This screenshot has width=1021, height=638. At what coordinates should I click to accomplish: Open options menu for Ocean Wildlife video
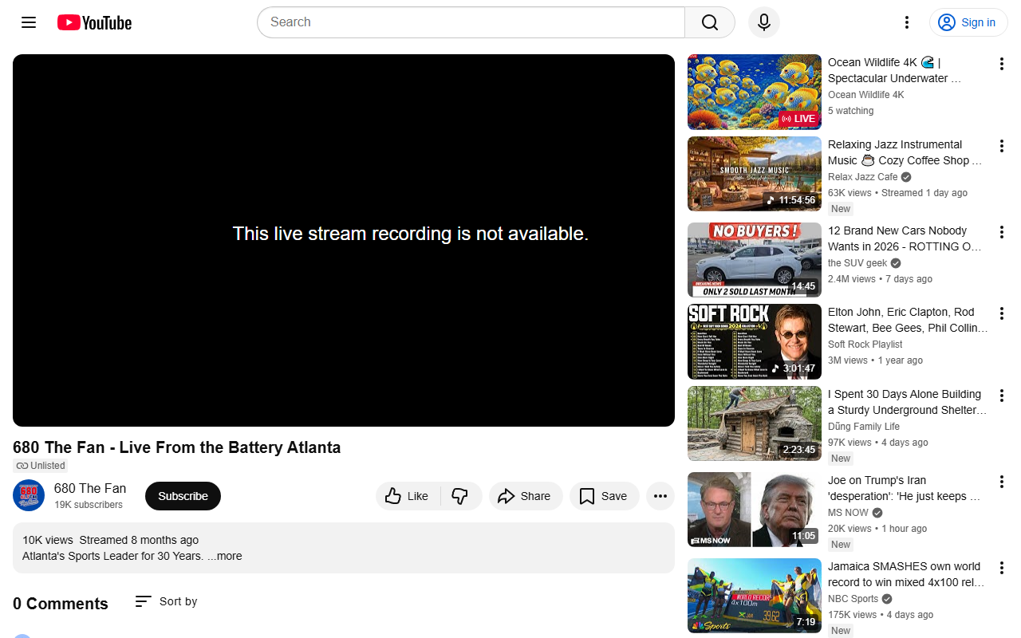1002,64
